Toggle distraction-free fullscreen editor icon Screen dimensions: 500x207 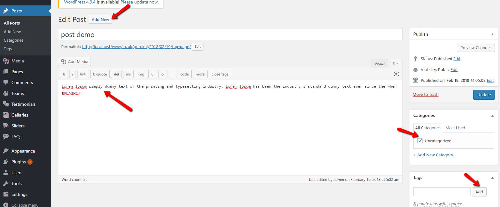pos(396,74)
